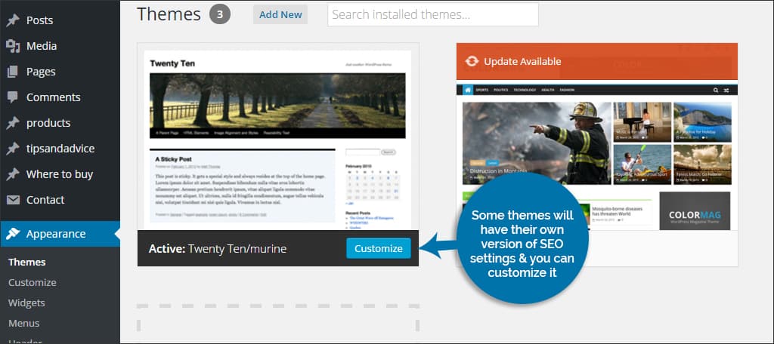Screen dimensions: 774x344
Task: Open the Menus submenu link
Action: (x=23, y=324)
